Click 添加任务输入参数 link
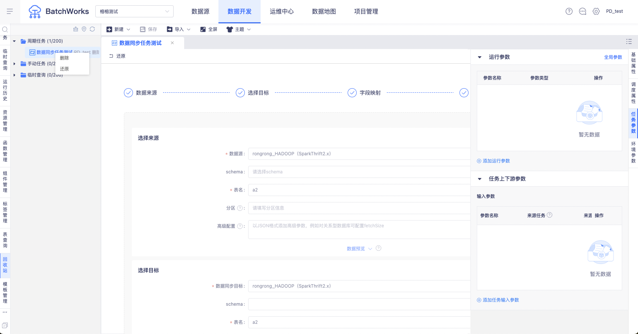This screenshot has width=638, height=334. (x=498, y=300)
